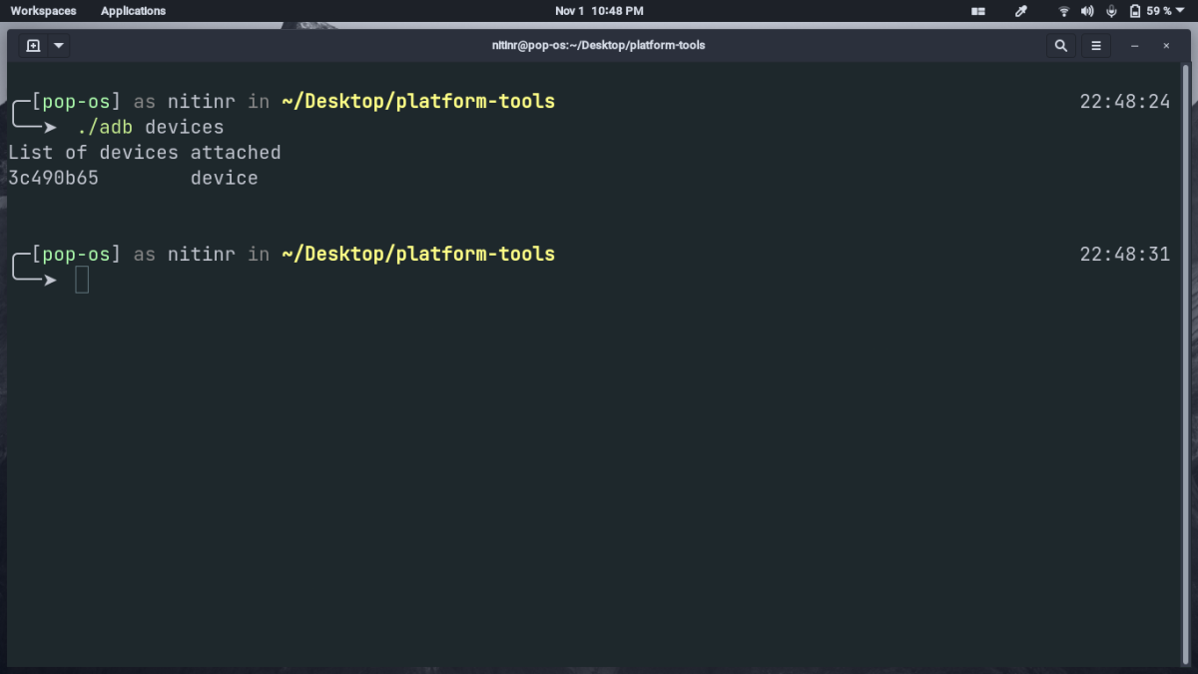Click the microphone indicator icon

[x=1111, y=11]
